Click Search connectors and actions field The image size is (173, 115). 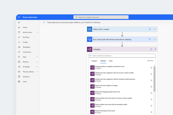click(x=122, y=55)
